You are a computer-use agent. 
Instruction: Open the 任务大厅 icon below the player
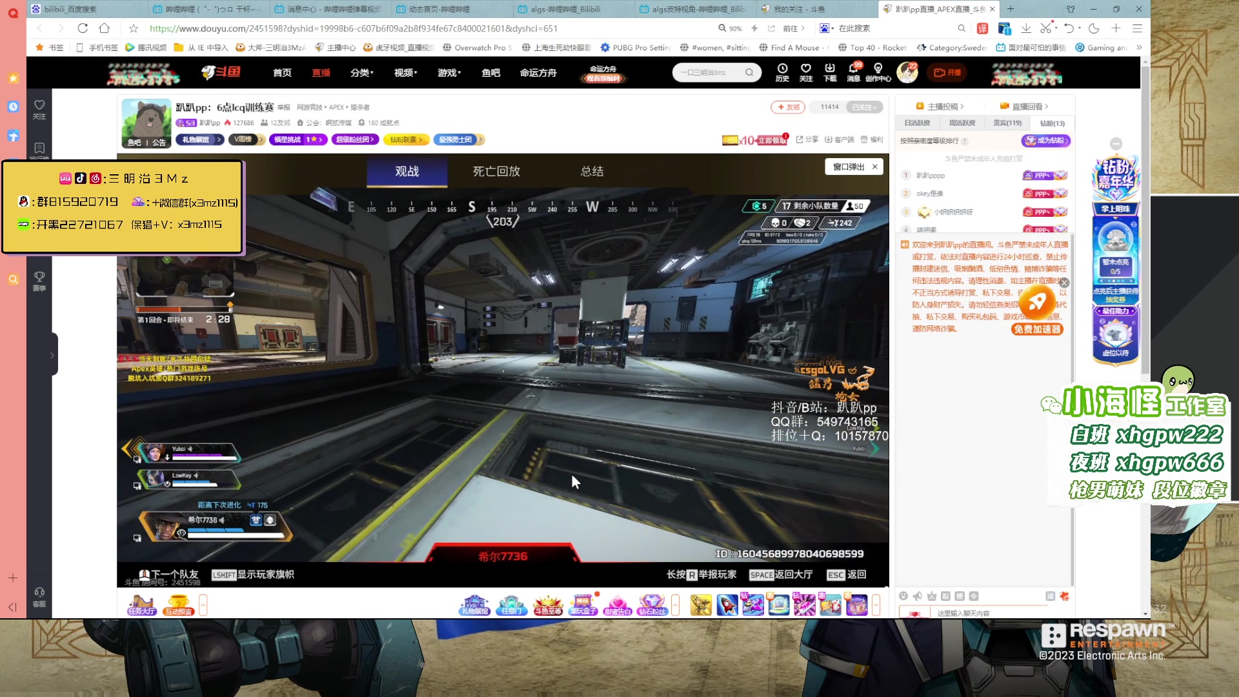(142, 605)
